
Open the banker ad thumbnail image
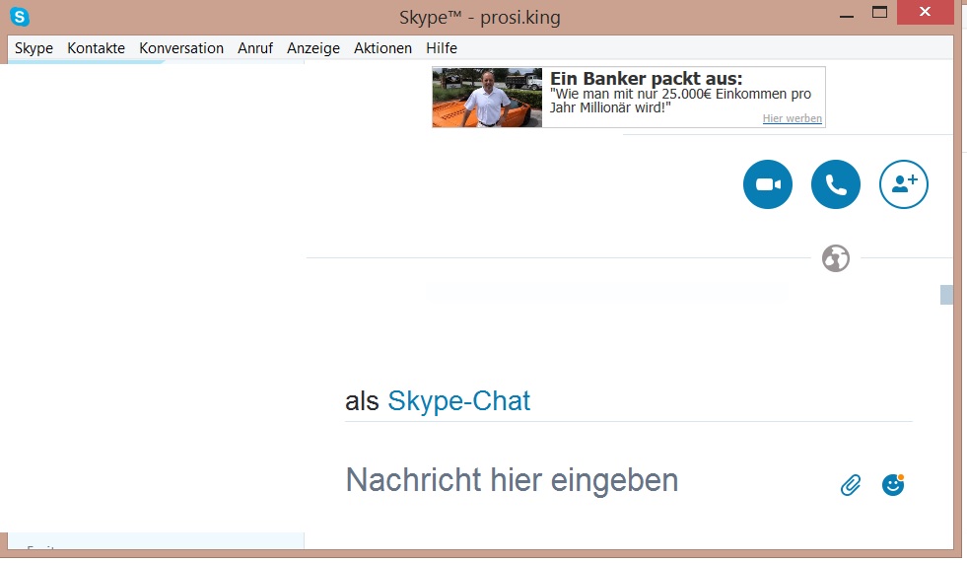tap(487, 98)
